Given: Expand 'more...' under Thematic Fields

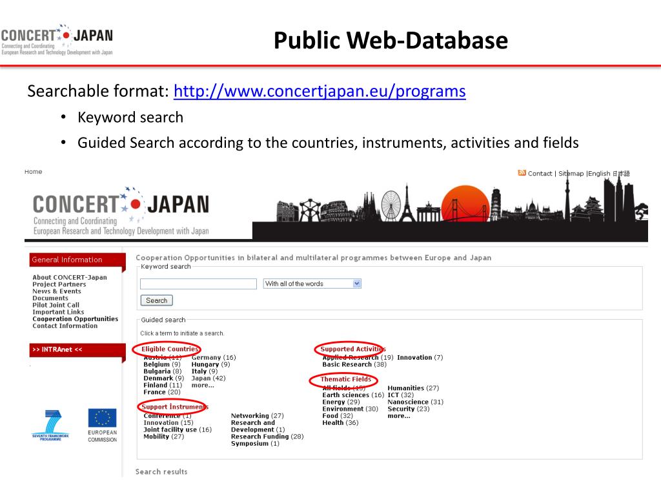Looking at the screenshot, I should tap(399, 416).
